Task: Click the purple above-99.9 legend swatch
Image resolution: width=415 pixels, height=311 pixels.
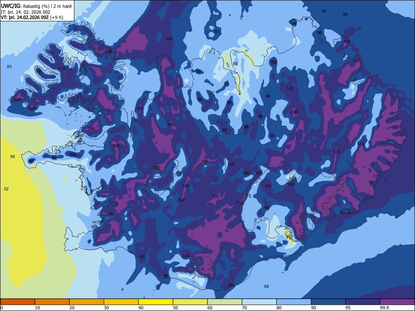Action: coord(397,302)
